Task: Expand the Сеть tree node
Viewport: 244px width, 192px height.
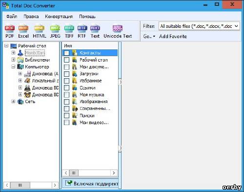Action: pyautogui.click(x=13, y=102)
